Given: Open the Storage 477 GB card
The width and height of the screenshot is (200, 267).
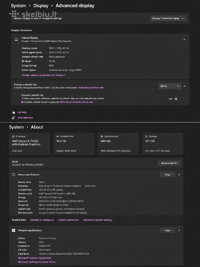Looking at the screenshot, I should (163, 144).
